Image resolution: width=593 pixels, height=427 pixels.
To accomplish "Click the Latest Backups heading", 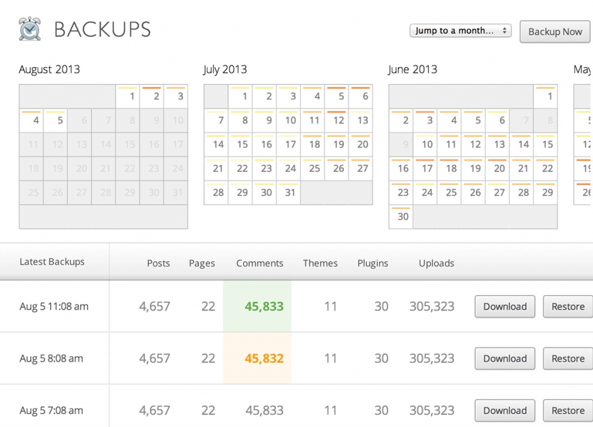I will [52, 262].
